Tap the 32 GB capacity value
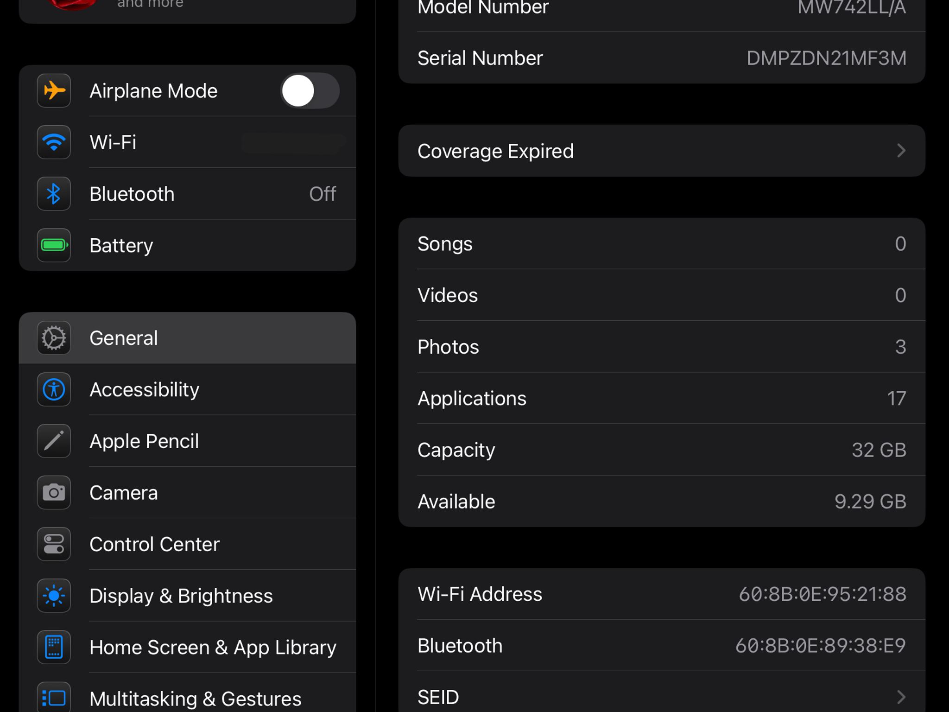The image size is (949, 712). tap(879, 450)
